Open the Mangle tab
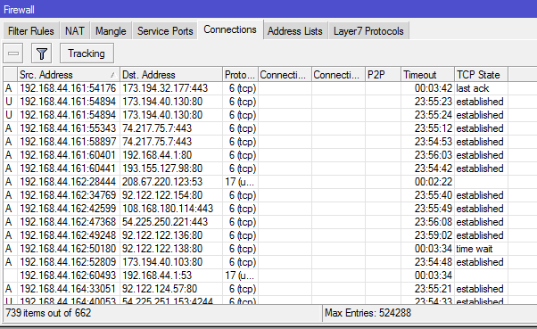The image size is (537, 329). coord(111,31)
